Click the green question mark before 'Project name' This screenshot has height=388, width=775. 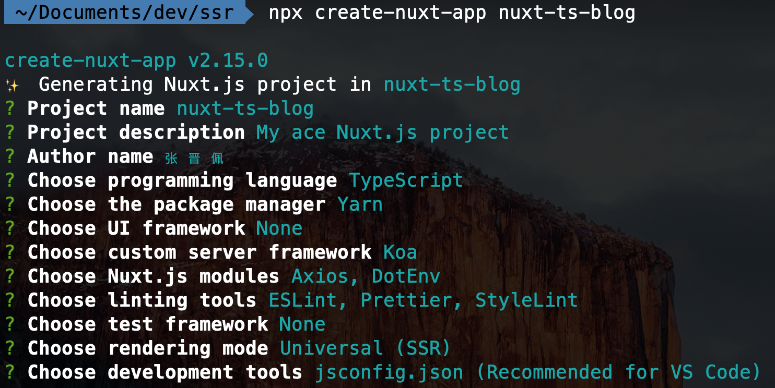10,108
